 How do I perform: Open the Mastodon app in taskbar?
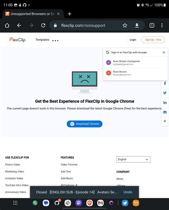[78, 203]
